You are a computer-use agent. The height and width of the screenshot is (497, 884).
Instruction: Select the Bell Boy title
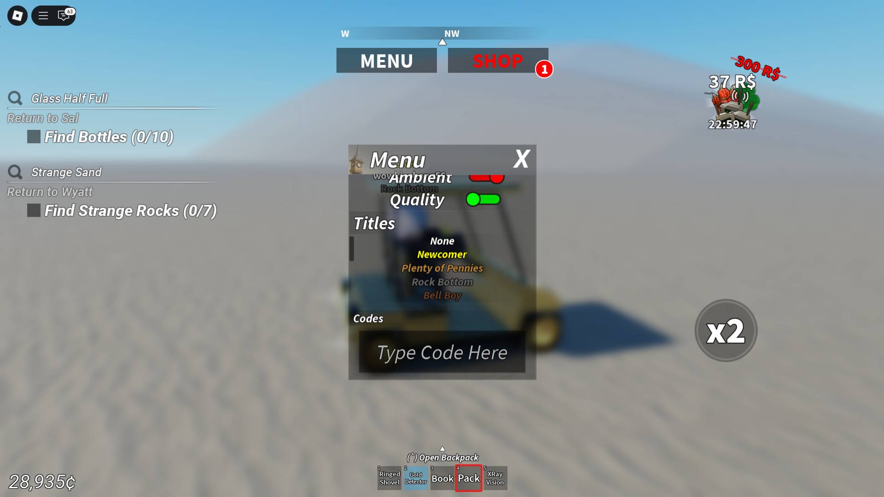442,295
